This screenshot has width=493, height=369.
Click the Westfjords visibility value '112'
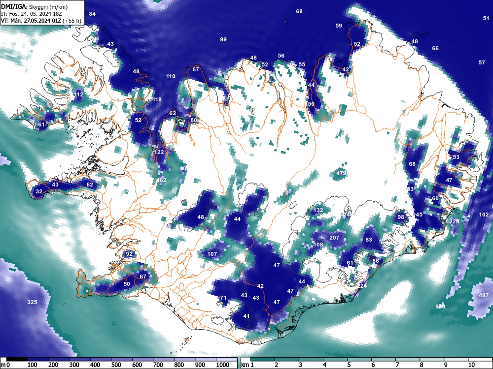click(78, 95)
